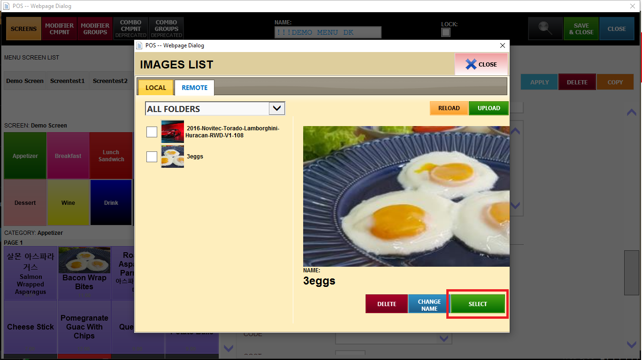This screenshot has height=360, width=642.
Task: Select the Screentest1 tab
Action: pos(68,81)
